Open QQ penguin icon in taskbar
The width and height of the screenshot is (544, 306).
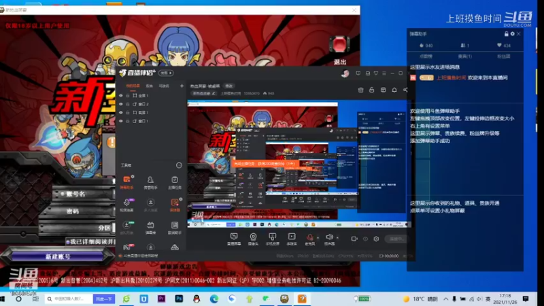[197, 299]
